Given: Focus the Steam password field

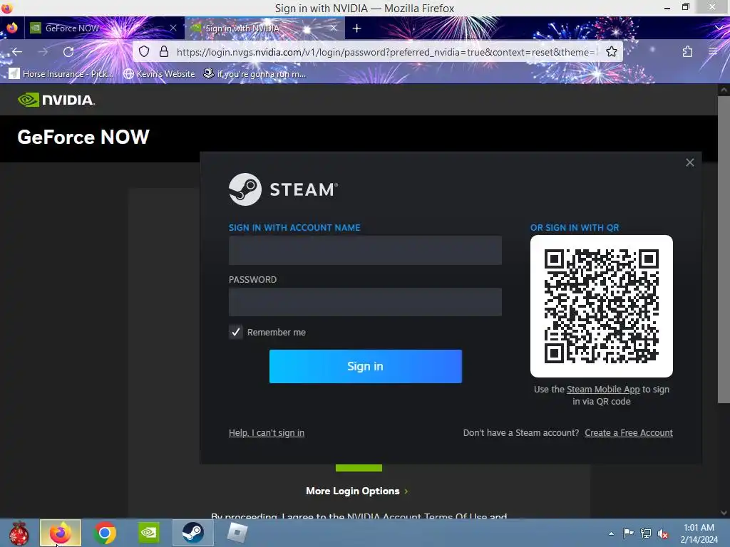Looking at the screenshot, I should pos(365,302).
